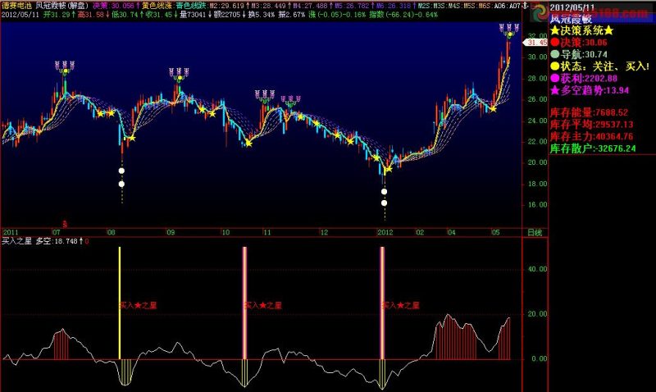
Task: Click the crown marker above the May 2012 high
Action: (509, 29)
